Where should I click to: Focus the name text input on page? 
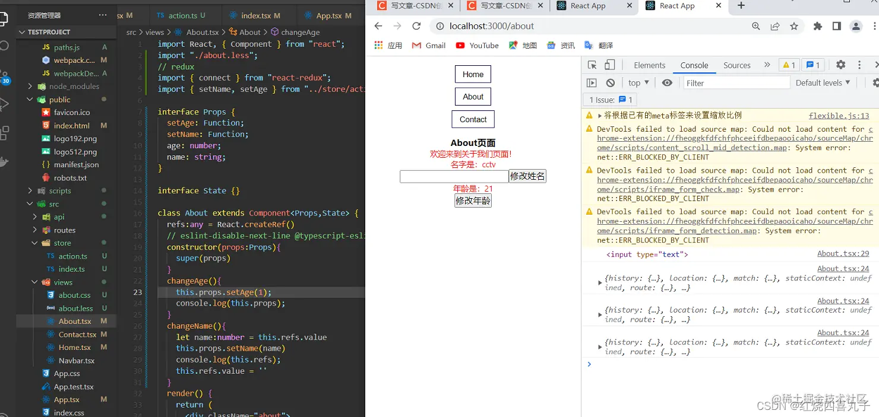pyautogui.click(x=454, y=176)
